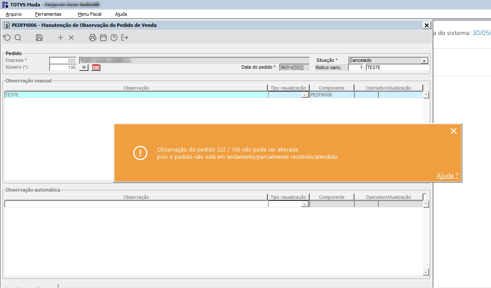
Task: Click Componente header in Observação manual grid
Action: [x=332, y=88]
